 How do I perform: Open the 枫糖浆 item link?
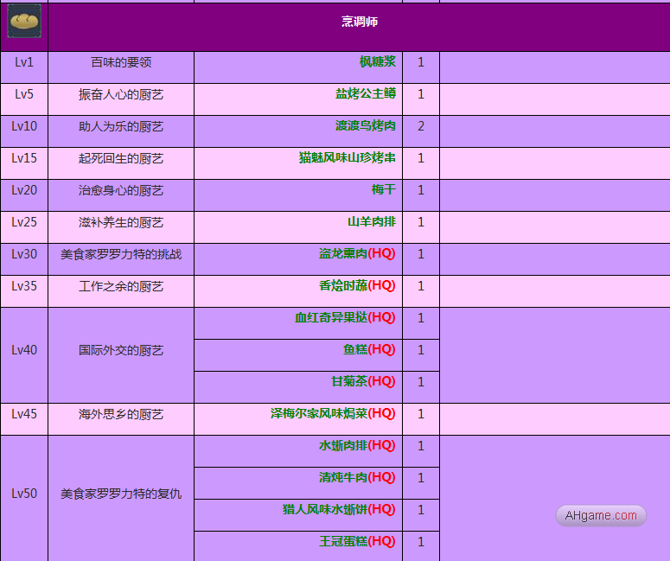click(377, 62)
